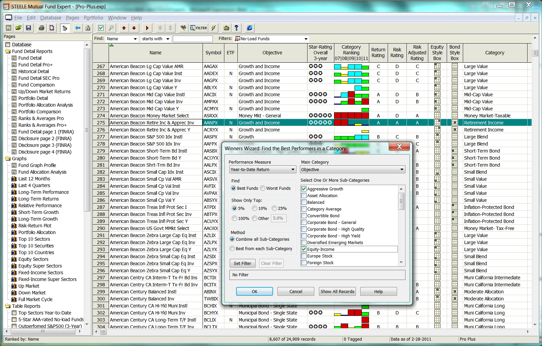Click Cancel in the Winners Wizard
Image resolution: width=542 pixels, height=346 pixels.
[296, 291]
